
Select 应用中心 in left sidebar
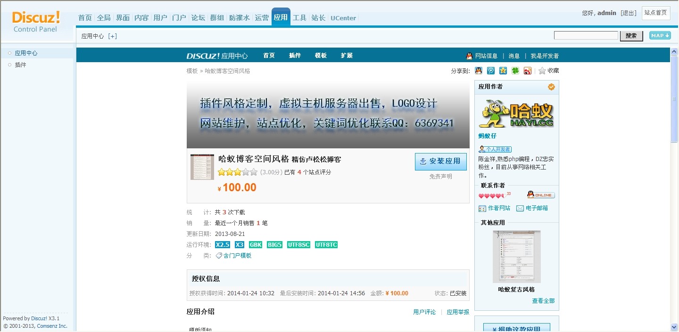[x=26, y=53]
